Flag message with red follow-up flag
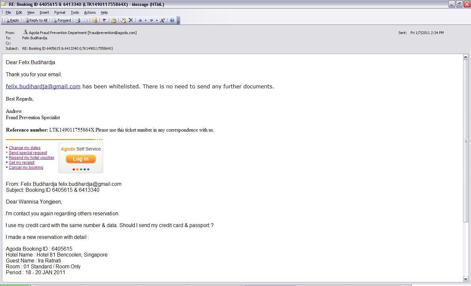Viewport: 471px width, 286px height. coord(104,20)
